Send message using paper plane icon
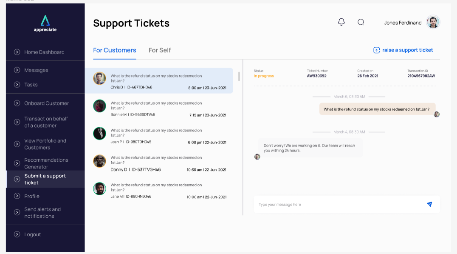 [x=429, y=204]
